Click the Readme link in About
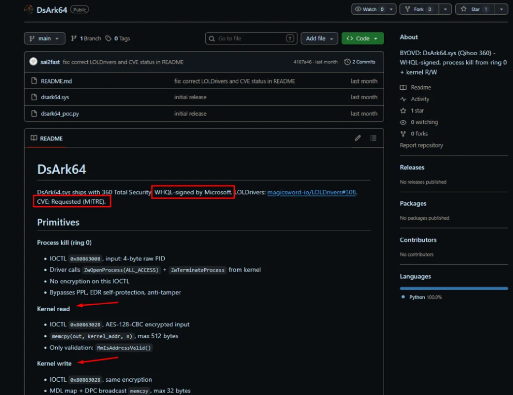Viewport: 513px width, 395px height. (x=415, y=87)
